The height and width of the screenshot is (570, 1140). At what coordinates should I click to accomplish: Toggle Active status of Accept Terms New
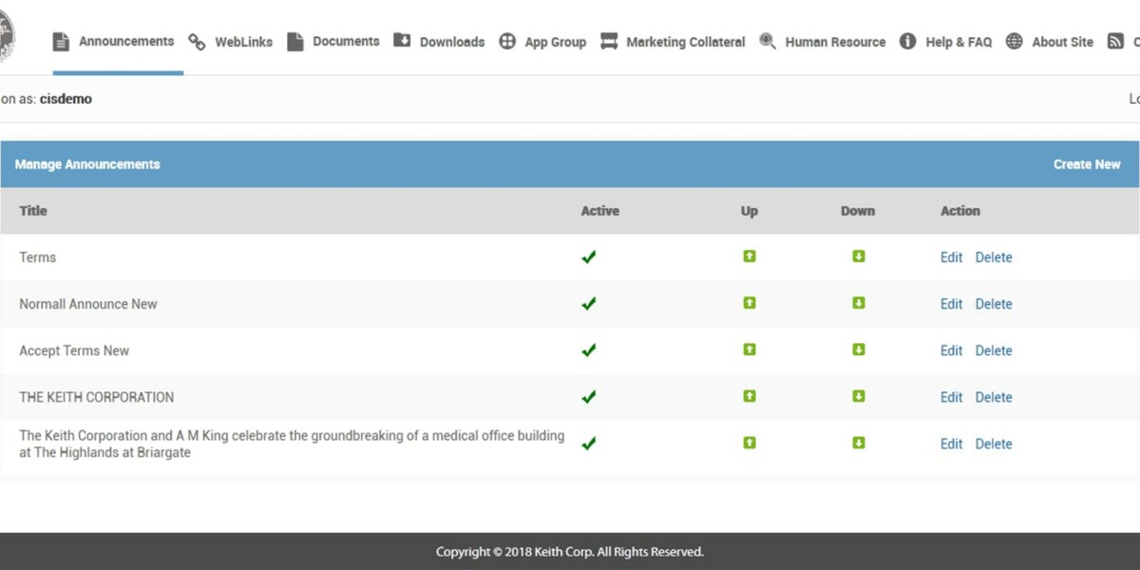(588, 350)
